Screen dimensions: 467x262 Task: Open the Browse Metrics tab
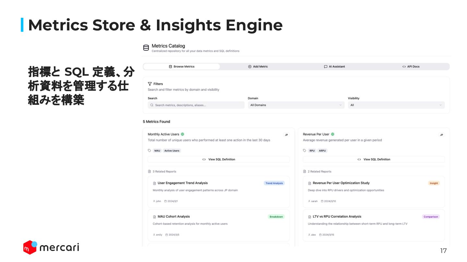(182, 67)
